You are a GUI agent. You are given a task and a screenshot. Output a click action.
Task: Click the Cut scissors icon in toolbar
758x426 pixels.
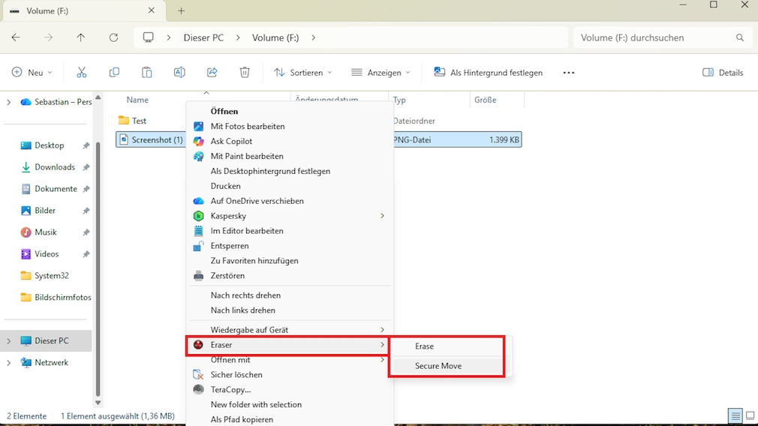pyautogui.click(x=82, y=73)
